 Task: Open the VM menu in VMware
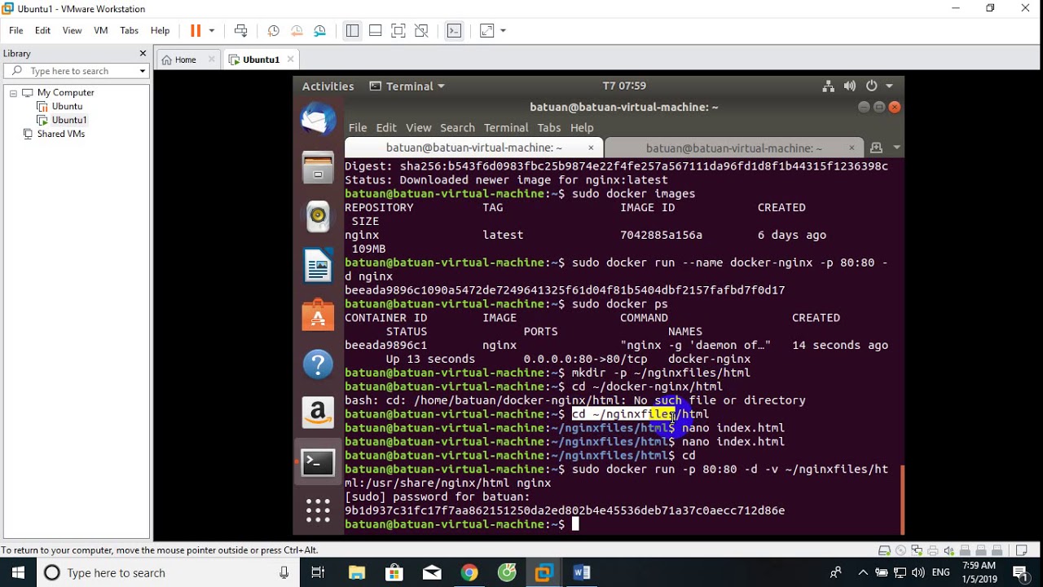point(101,30)
